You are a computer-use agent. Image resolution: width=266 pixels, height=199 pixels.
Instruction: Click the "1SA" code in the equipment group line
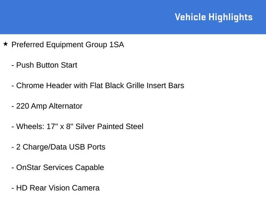click(117, 45)
